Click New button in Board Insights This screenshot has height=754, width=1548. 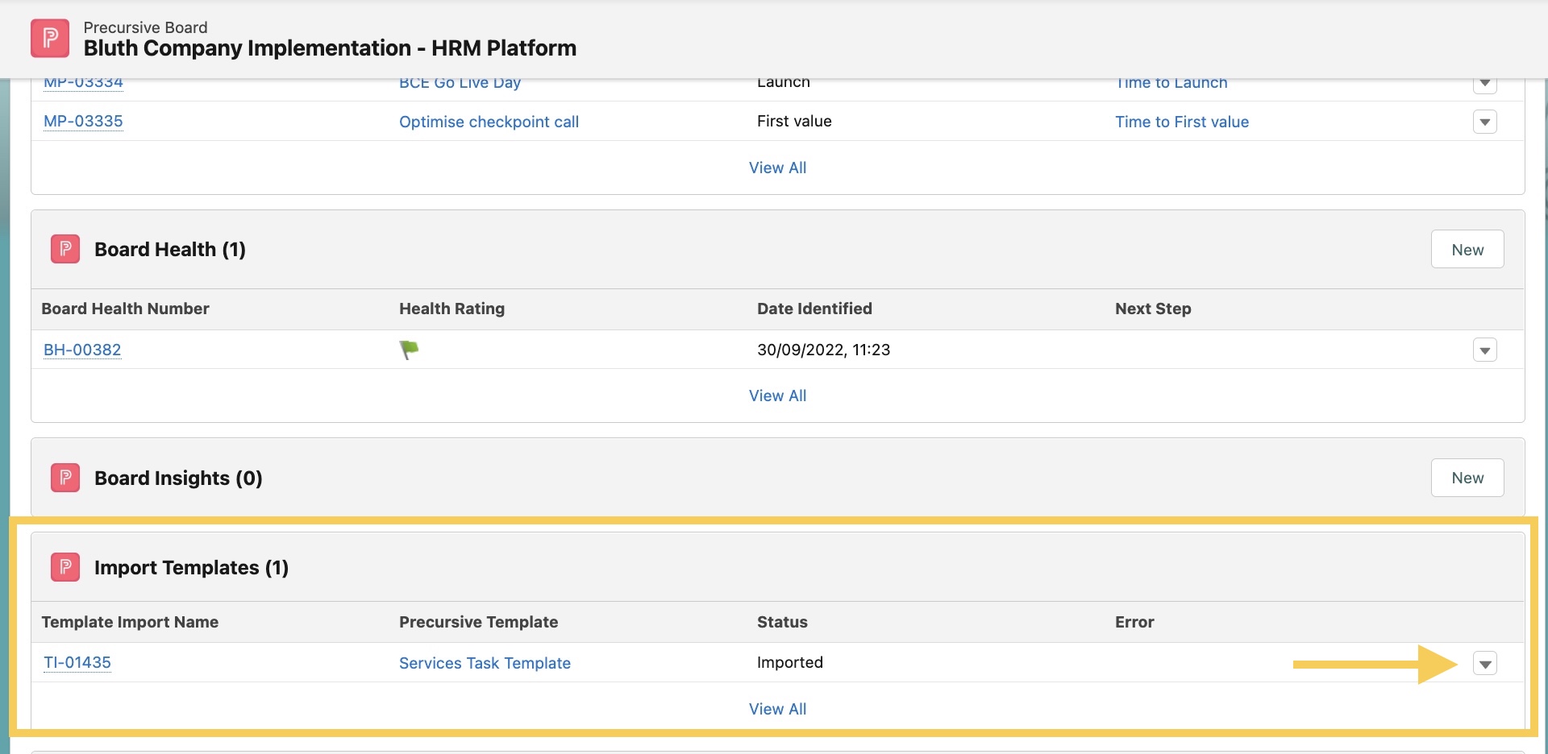(x=1467, y=478)
